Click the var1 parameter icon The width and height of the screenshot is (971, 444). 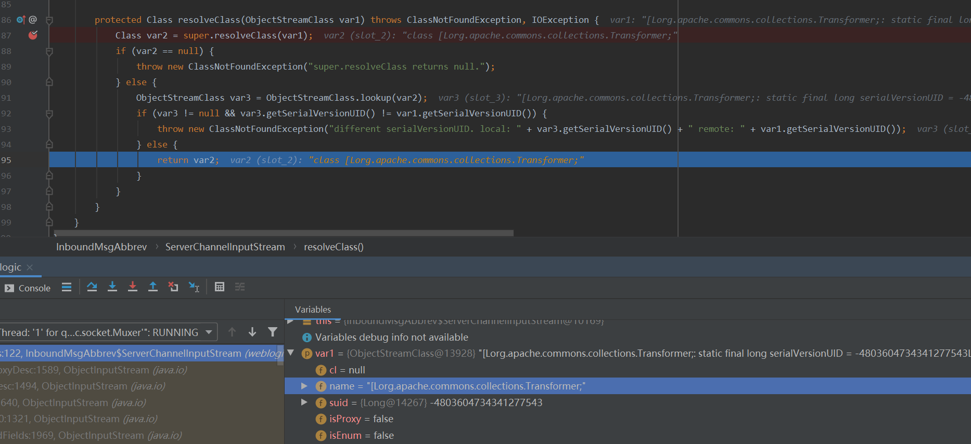(307, 354)
